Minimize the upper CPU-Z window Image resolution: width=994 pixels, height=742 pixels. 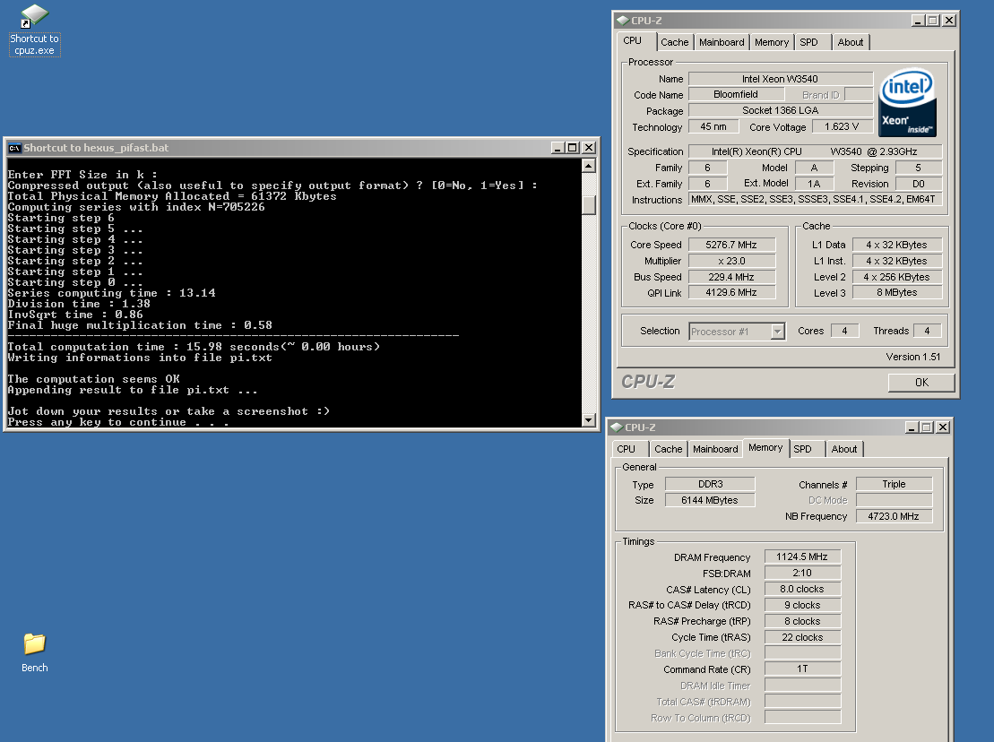click(918, 21)
